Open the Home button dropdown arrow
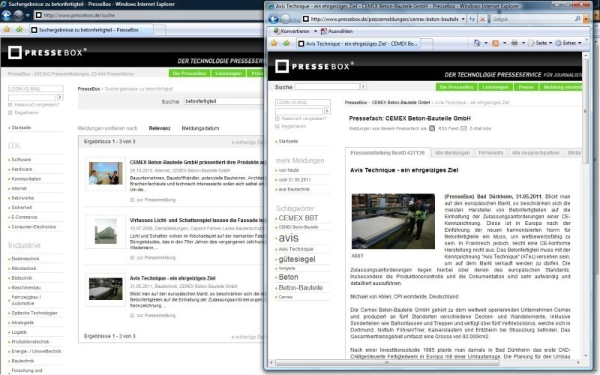Viewport: 600px width, 375px height. click(485, 43)
